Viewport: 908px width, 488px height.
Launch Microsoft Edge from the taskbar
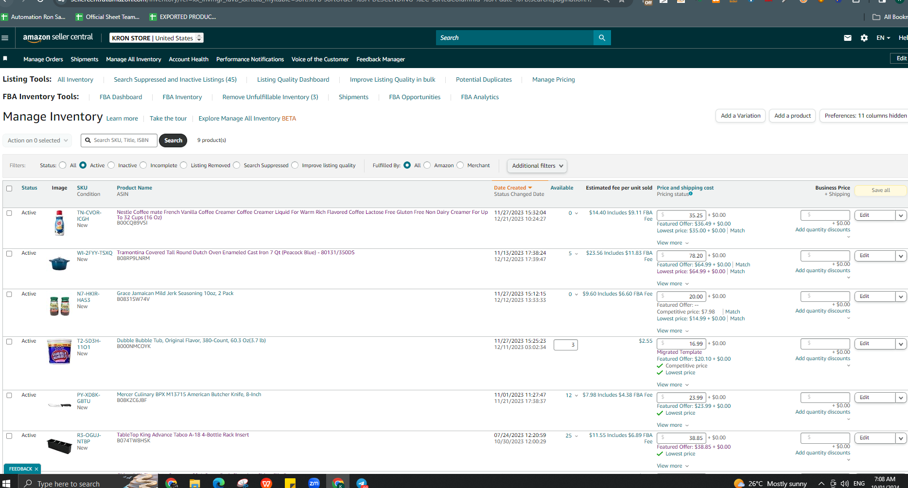[x=219, y=483]
